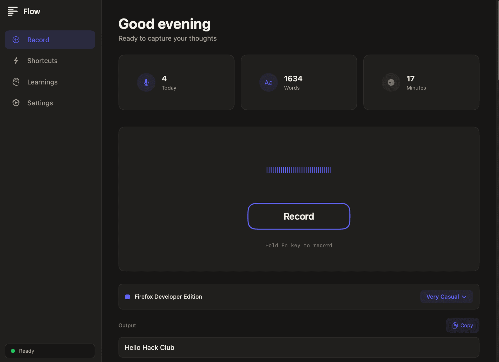Open the Shortcuts section
This screenshot has height=362, width=499.
click(42, 61)
